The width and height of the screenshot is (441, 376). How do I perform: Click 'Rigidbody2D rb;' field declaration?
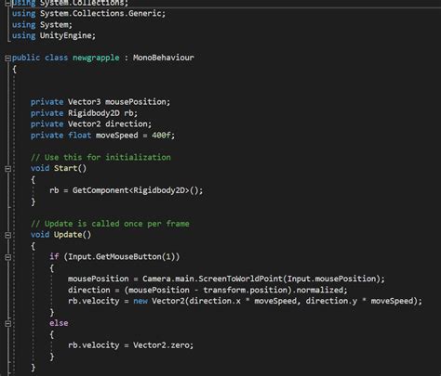pyautogui.click(x=102, y=113)
